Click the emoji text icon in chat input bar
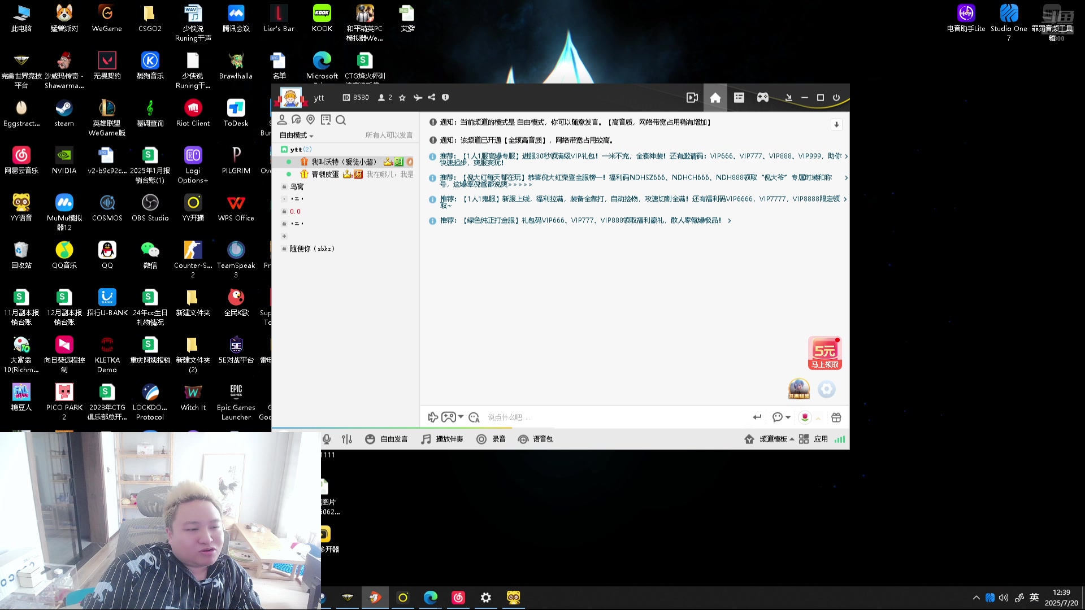The height and width of the screenshot is (610, 1085). point(474,417)
